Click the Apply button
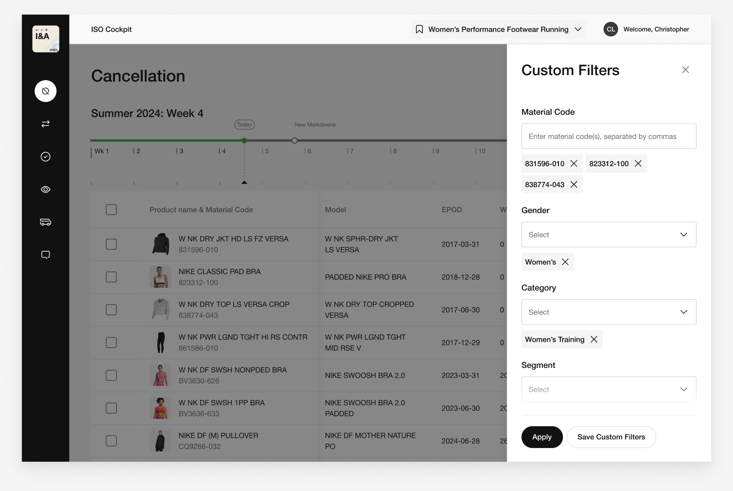Image resolution: width=733 pixels, height=491 pixels. pos(542,437)
